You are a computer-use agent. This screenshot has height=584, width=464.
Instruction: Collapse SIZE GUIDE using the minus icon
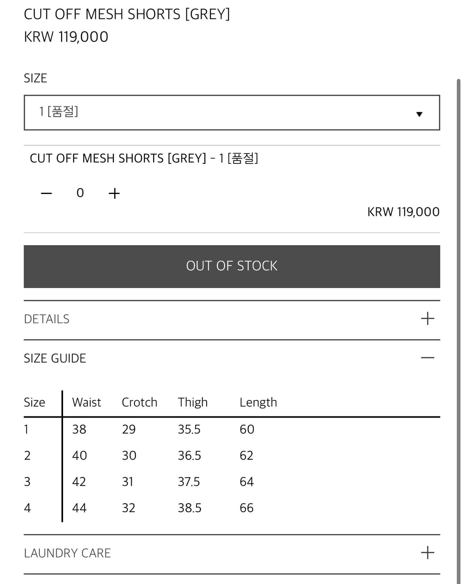(428, 357)
